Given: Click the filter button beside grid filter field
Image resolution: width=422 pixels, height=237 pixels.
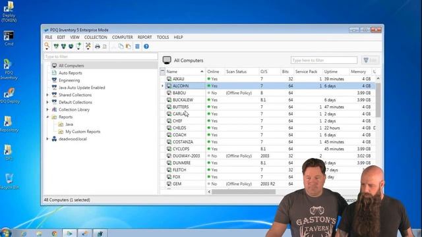Looking at the screenshot, I should 371,60.
